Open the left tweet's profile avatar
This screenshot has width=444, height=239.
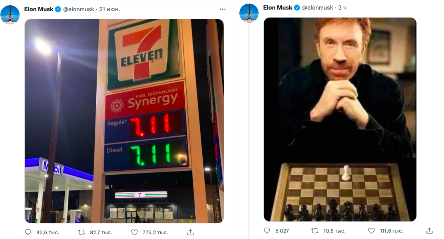(10, 15)
